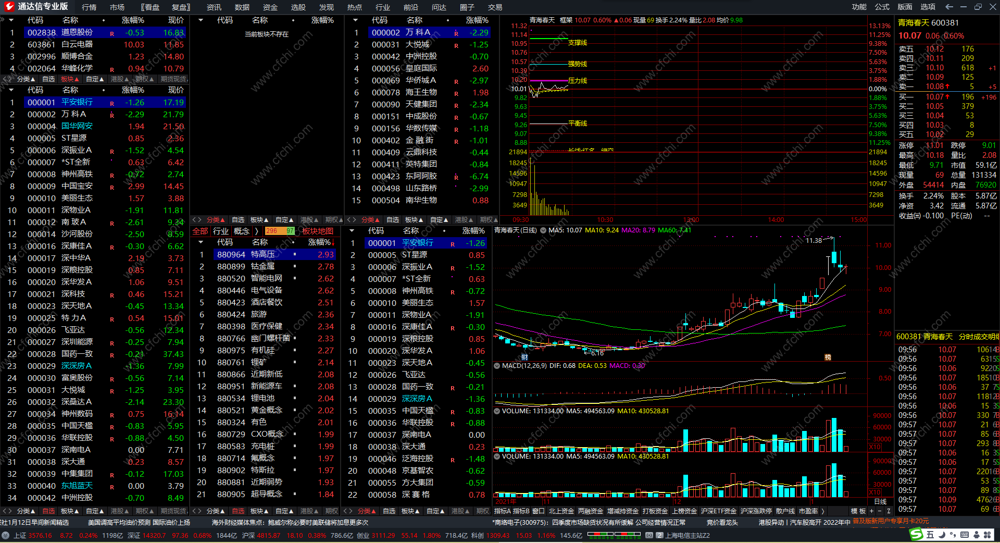This screenshot has height=543, width=1000.
Task: Click the 财 marker on the daily K-line chart
Action: pyautogui.click(x=524, y=357)
